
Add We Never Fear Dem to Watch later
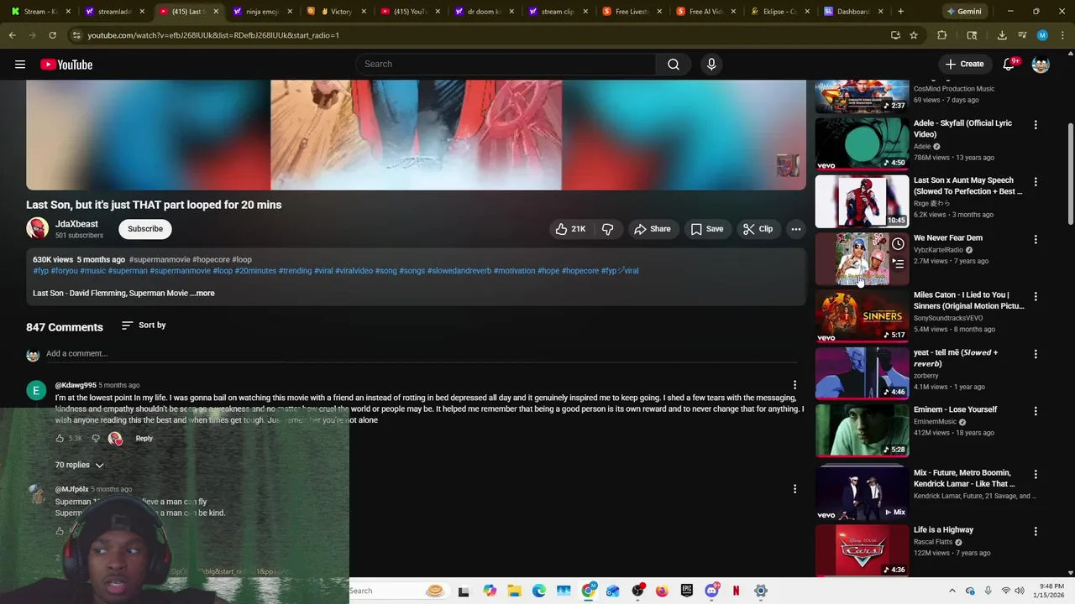pyautogui.click(x=898, y=244)
